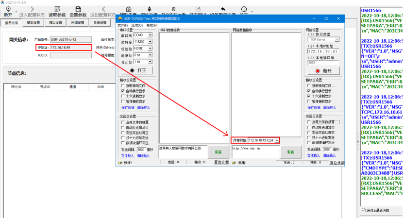
Task: Click the serial 发送间隔 5000 input field
Action: [x=141, y=150]
